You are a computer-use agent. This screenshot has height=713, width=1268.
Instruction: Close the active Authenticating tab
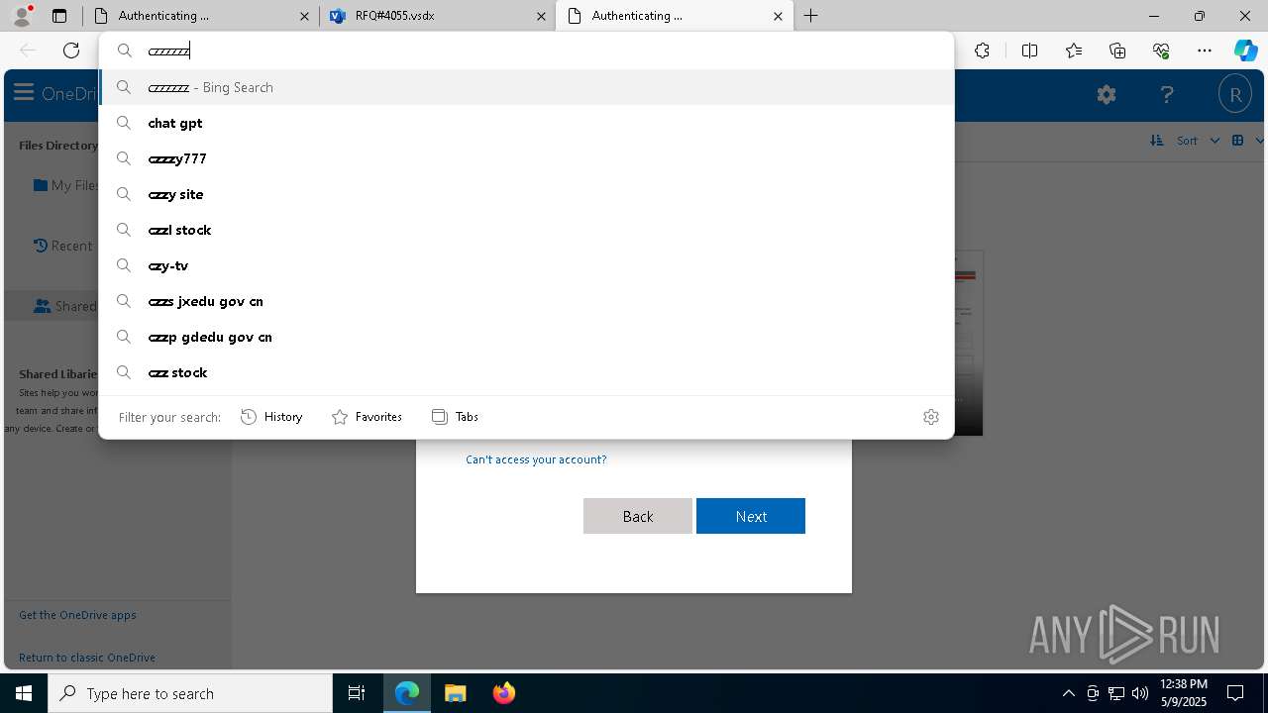pyautogui.click(x=778, y=16)
